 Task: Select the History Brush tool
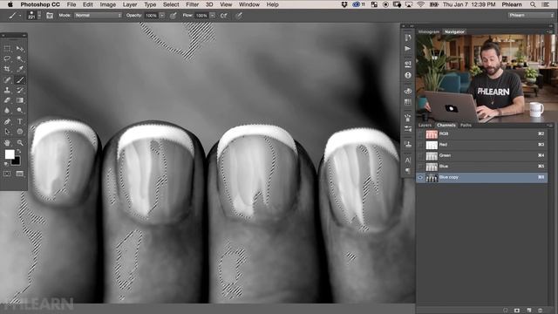[20, 90]
